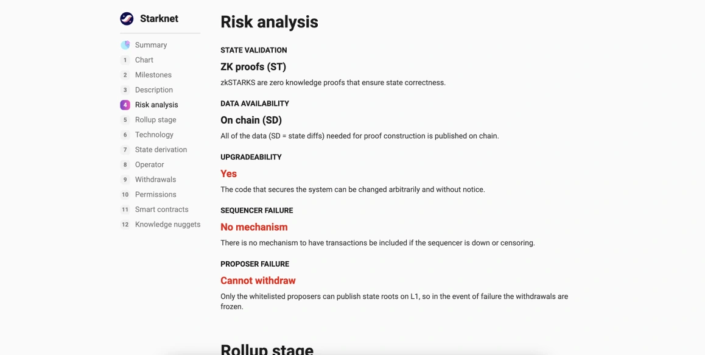
Task: Click the Risk analysis sidebar item
Action: click(x=156, y=105)
